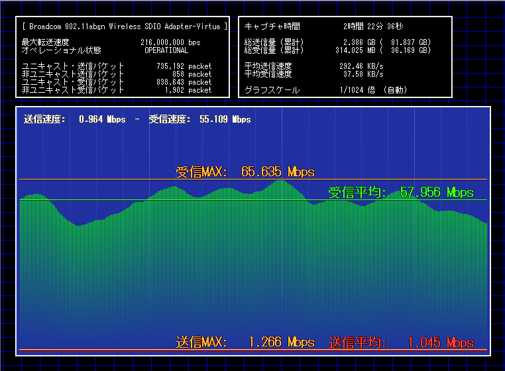
Task: Click the 送信速度 0.964 Mbps readout
Action: [74, 119]
